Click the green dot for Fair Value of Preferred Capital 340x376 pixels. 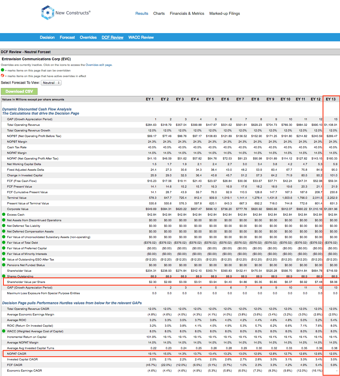pos(4,248)
